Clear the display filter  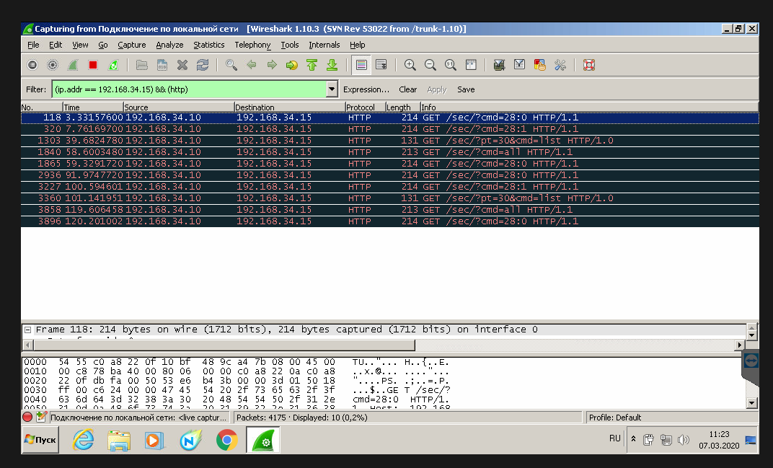point(407,89)
